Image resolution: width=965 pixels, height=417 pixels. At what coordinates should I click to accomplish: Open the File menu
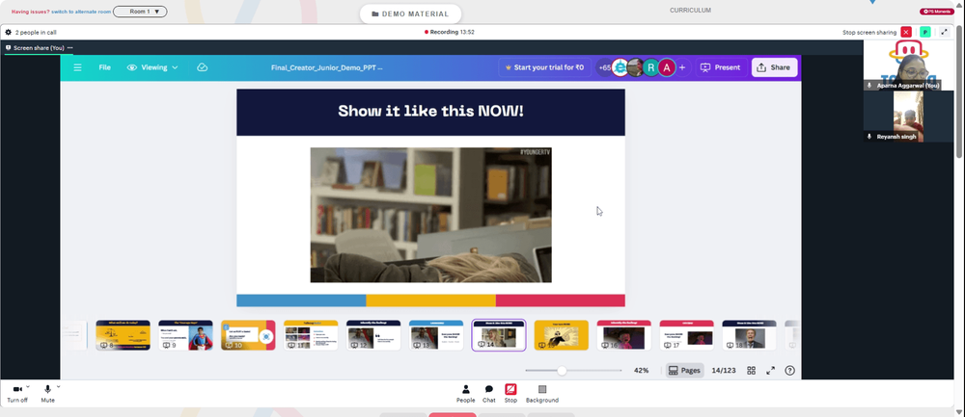tap(104, 67)
